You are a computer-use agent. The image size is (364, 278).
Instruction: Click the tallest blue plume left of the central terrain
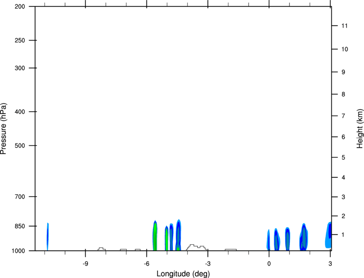coord(178,235)
